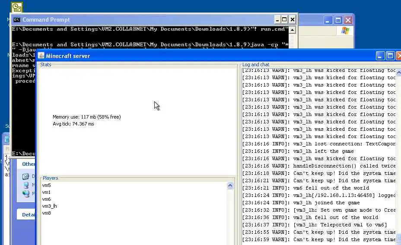401x245 pixels.
Task: Click the log line 'vm3_lh joined the game'
Action: pos(301,203)
